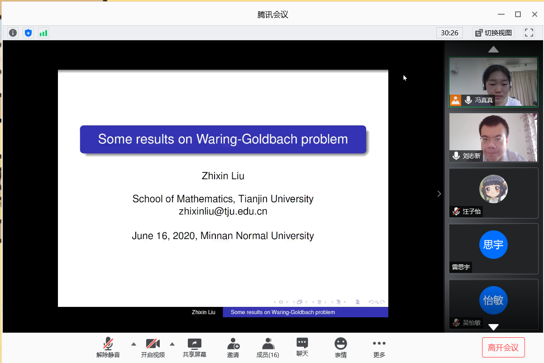Select 刘志新's video thumbnail
544x363 pixels.
[493, 137]
